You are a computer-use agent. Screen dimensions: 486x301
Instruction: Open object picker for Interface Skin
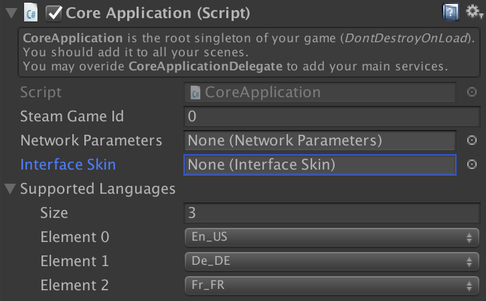pyautogui.click(x=472, y=164)
